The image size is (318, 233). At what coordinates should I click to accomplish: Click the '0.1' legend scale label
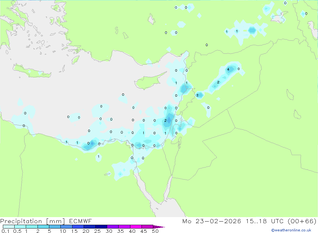5,231
